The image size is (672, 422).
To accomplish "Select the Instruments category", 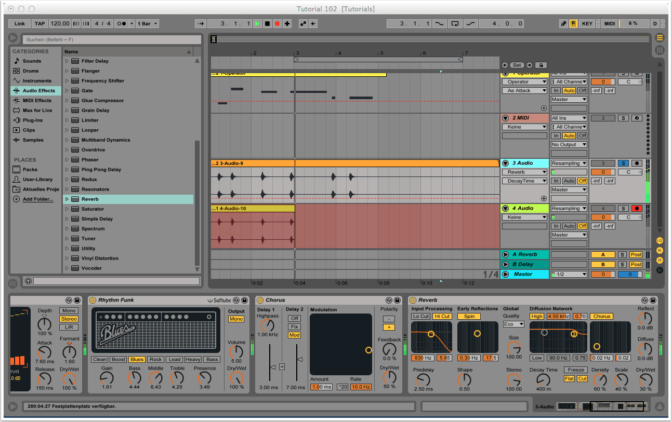I will (36, 80).
